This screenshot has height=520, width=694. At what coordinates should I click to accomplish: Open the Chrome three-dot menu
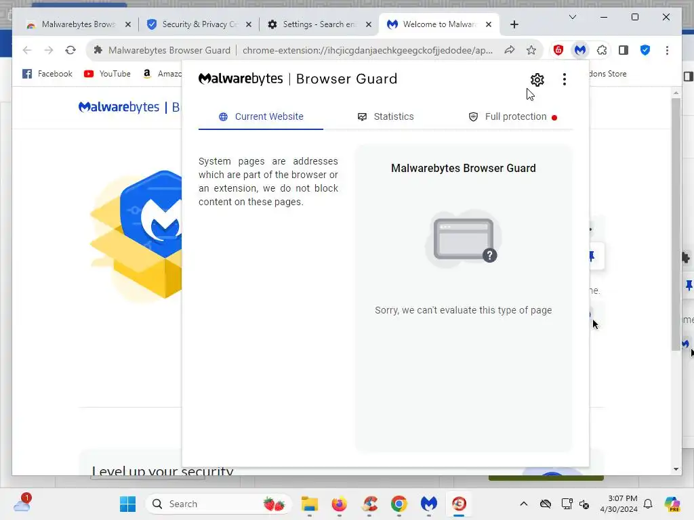coord(667,50)
